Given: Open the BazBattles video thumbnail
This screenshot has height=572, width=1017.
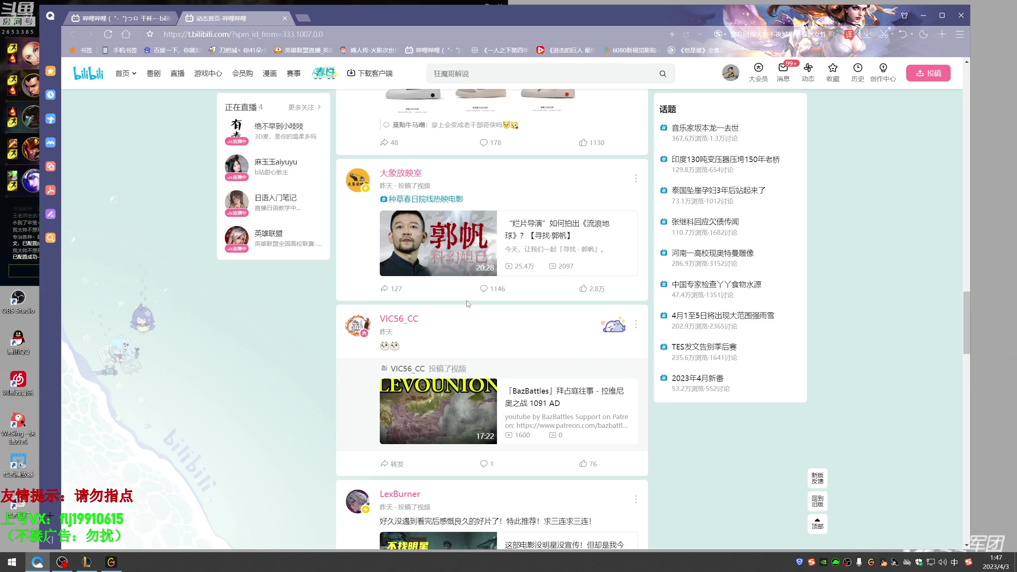Looking at the screenshot, I should (438, 411).
